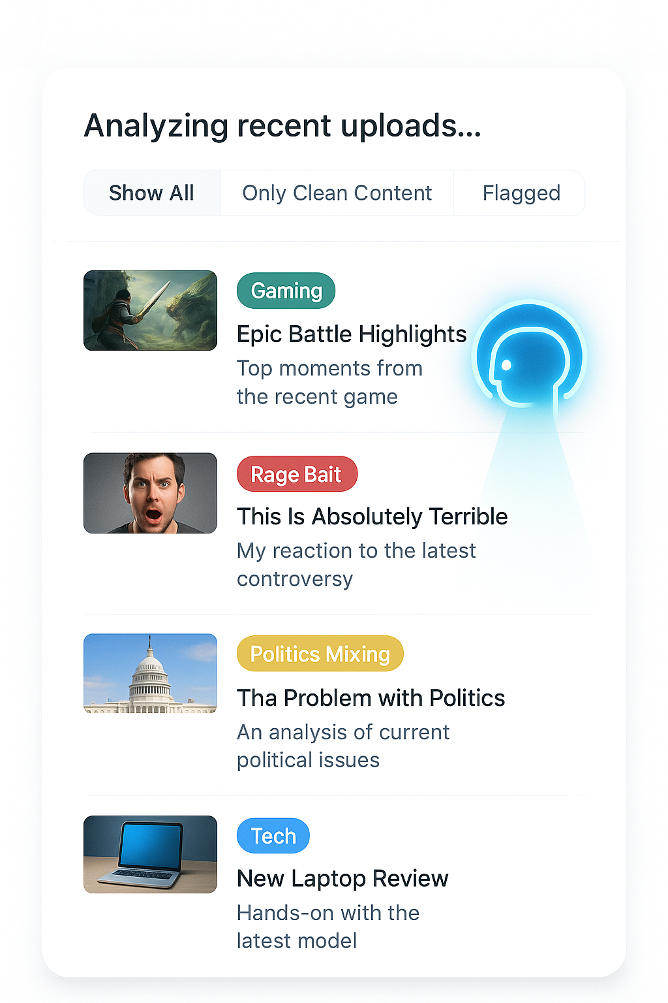The image size is (668, 1003).
Task: Open Tha Problem with Politics title
Action: [x=371, y=698]
